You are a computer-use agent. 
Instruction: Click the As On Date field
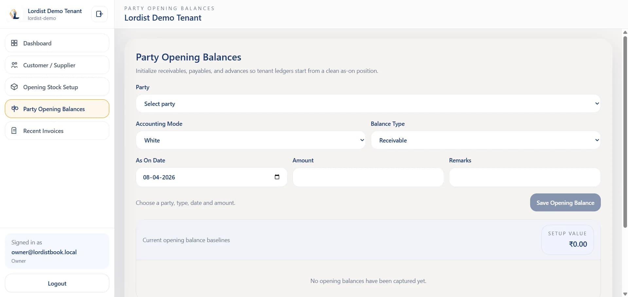pyautogui.click(x=211, y=177)
